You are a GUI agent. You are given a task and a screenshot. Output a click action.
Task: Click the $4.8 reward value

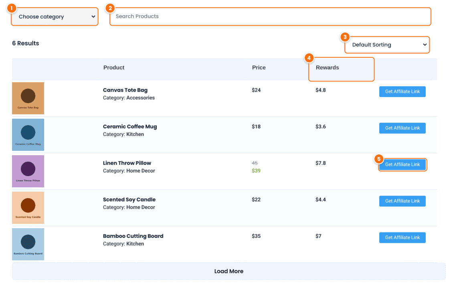(x=321, y=90)
